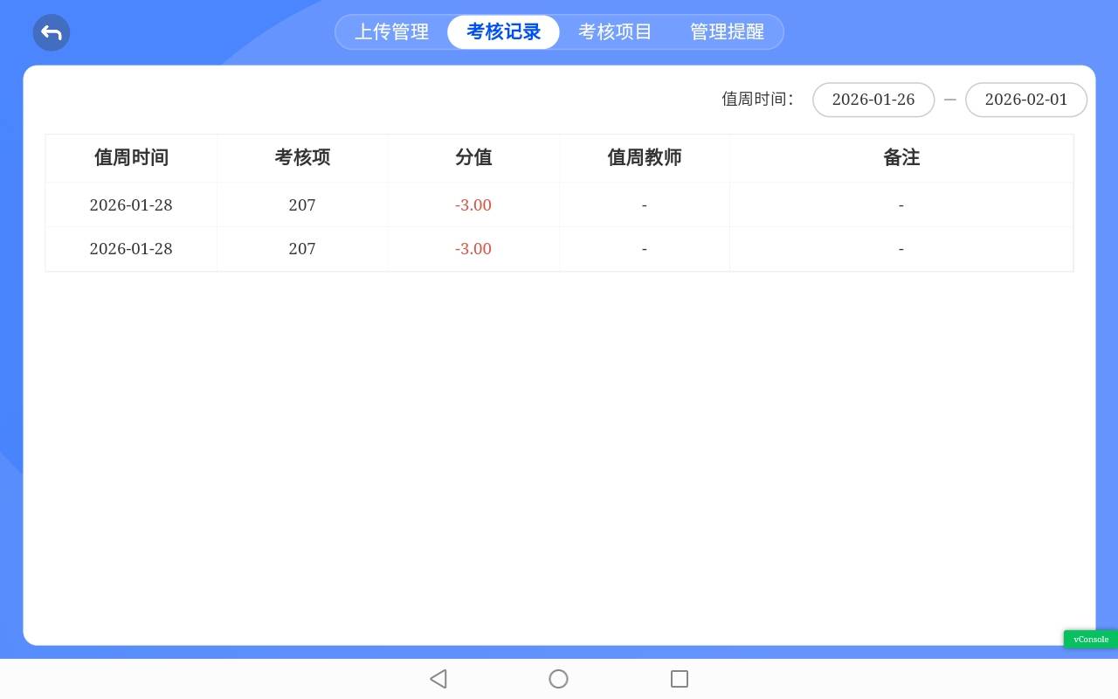Switch to the 考核项目 tab

[x=615, y=32]
